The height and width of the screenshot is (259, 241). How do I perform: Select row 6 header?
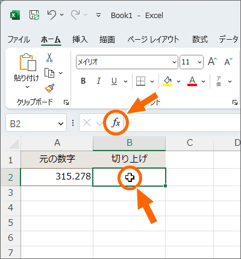tap(11, 238)
